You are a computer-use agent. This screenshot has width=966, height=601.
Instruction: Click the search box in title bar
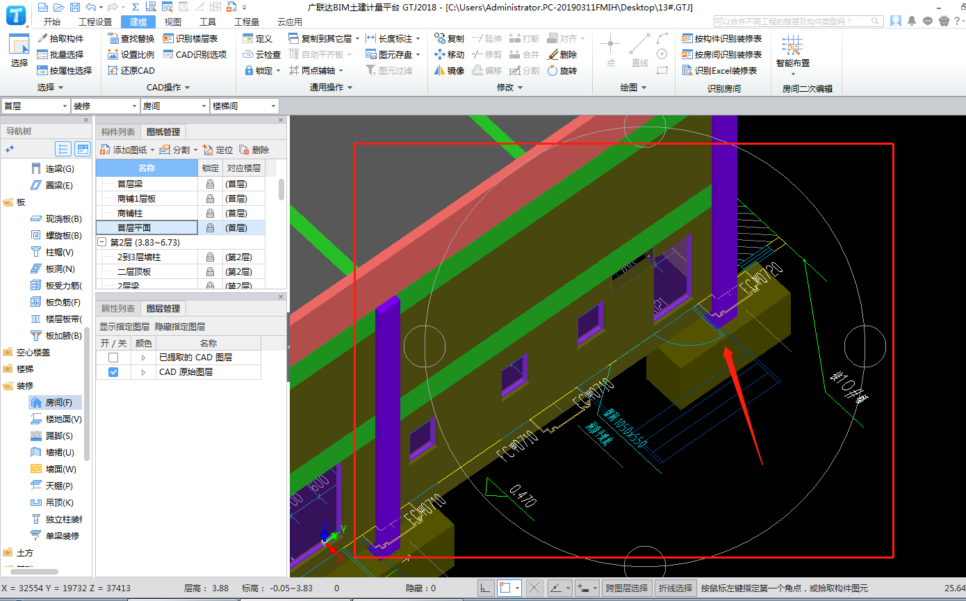tap(799, 22)
